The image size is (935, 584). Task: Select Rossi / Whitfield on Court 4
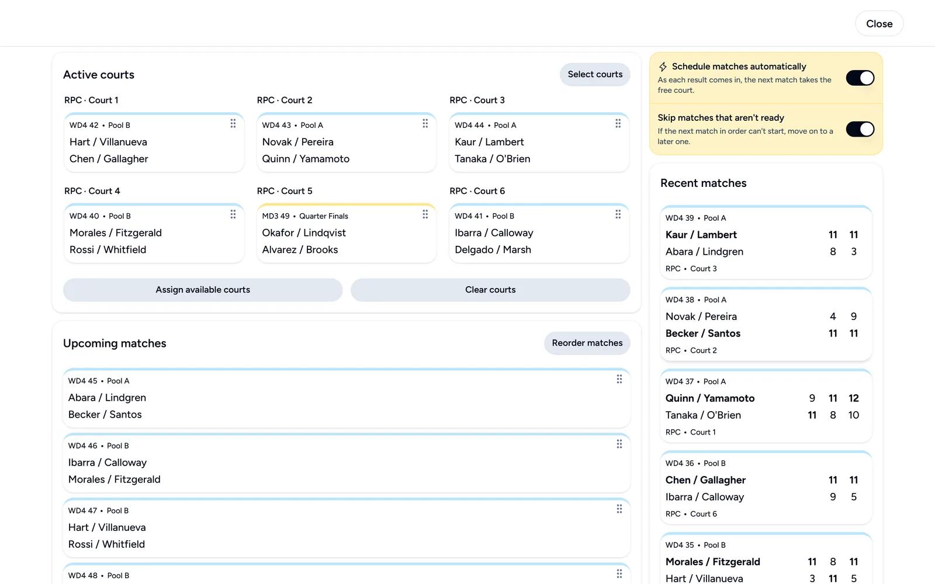108,249
